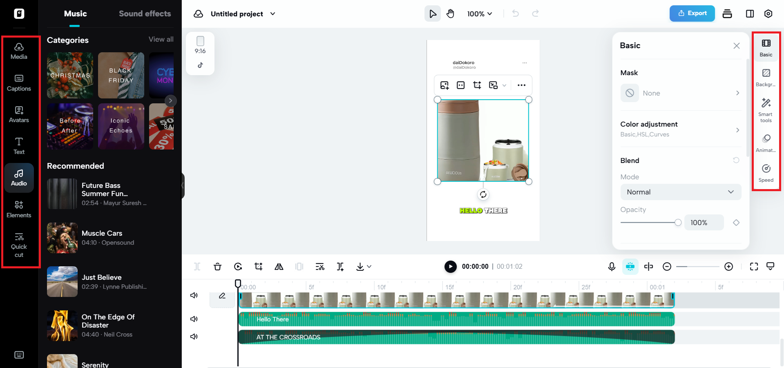
Task: Zoom in the timeline
Action: coord(728,267)
